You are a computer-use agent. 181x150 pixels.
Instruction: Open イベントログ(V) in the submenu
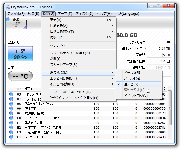139,96
